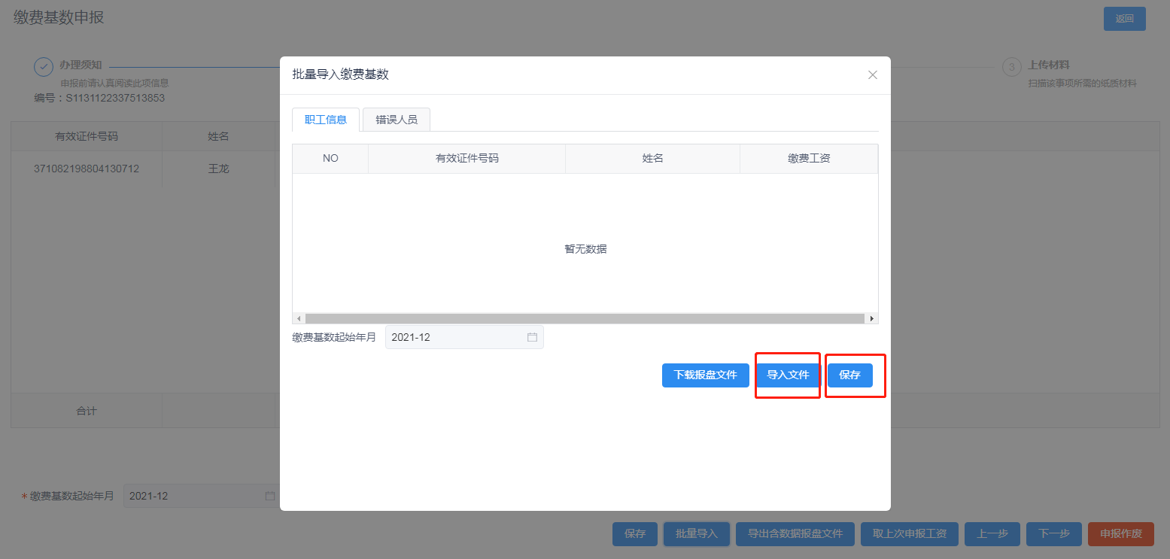The width and height of the screenshot is (1170, 559).
Task: Click the 缴费工资 column header
Action: [809, 159]
